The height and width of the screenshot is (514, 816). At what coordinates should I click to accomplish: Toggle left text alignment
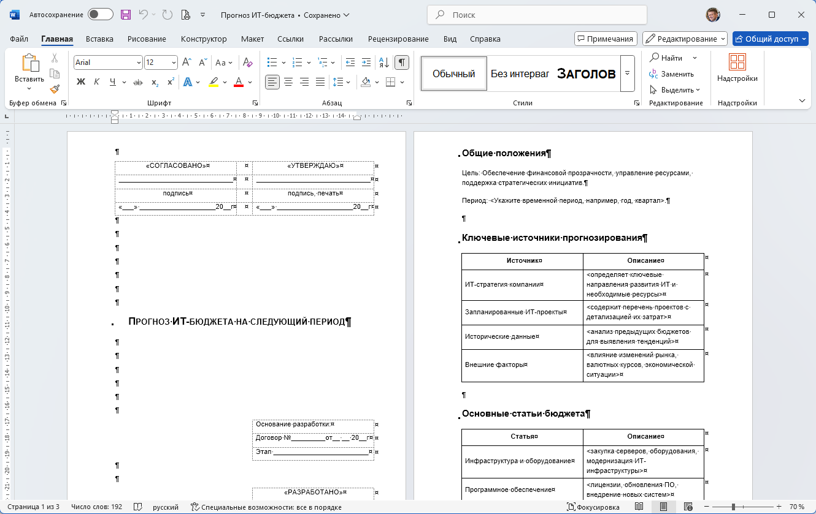[272, 82]
